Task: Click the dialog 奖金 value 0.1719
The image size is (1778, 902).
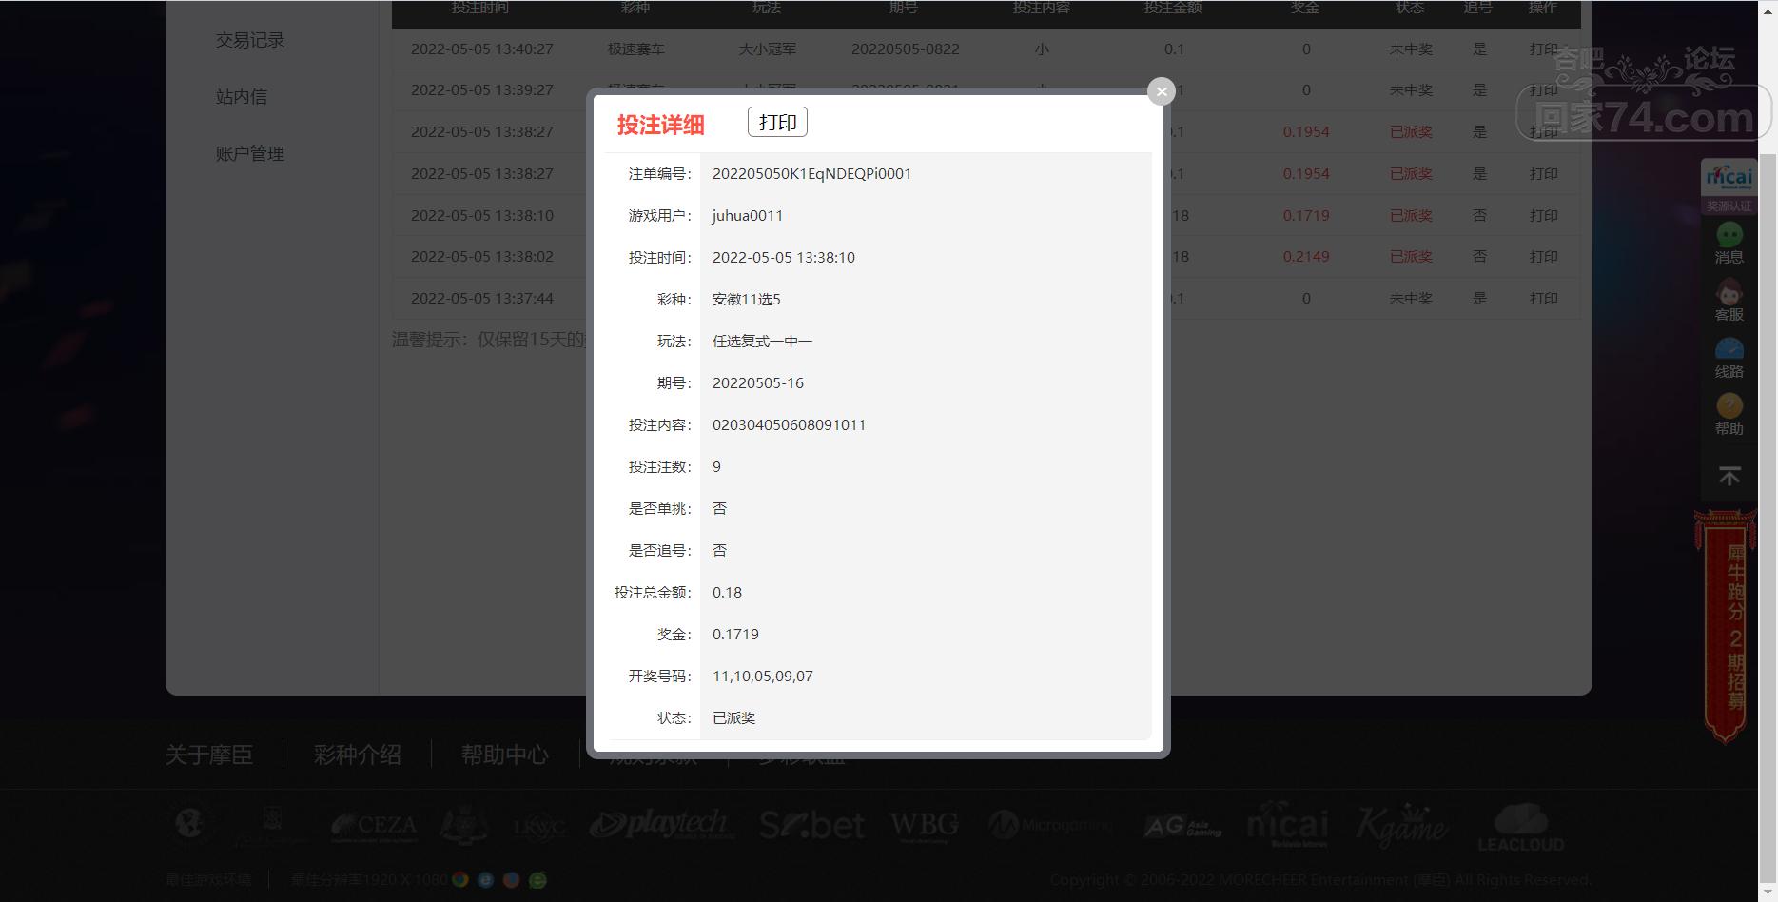Action: click(x=736, y=635)
